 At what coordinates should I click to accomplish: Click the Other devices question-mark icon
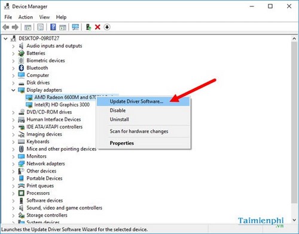pos(21,171)
